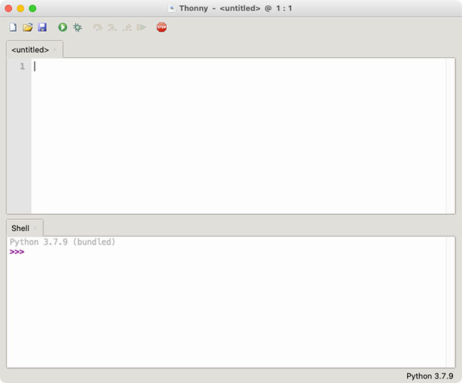
Task: Close the Shell panel tab
Action: click(35, 228)
